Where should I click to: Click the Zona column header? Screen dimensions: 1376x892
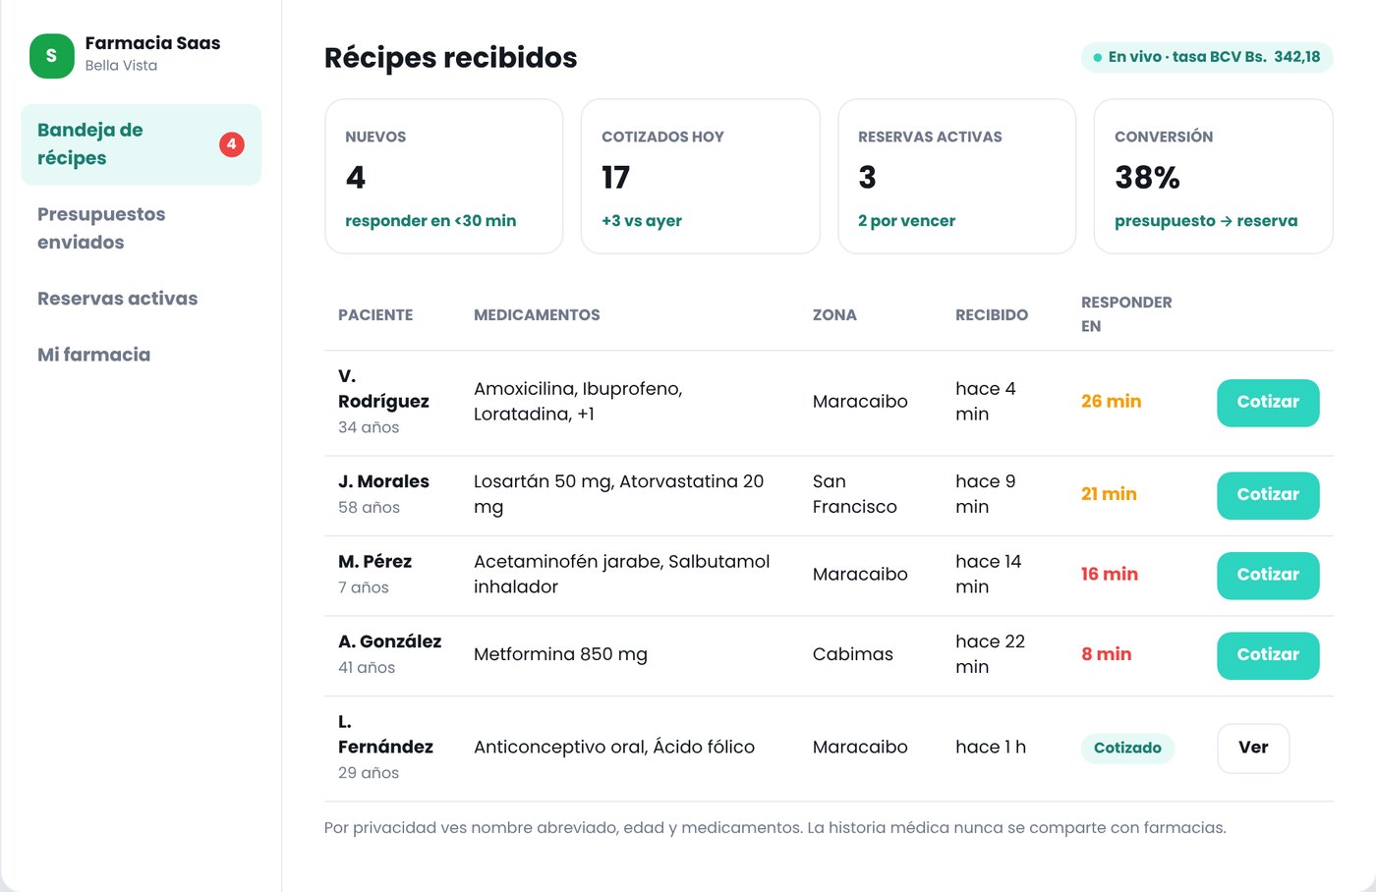(x=834, y=315)
